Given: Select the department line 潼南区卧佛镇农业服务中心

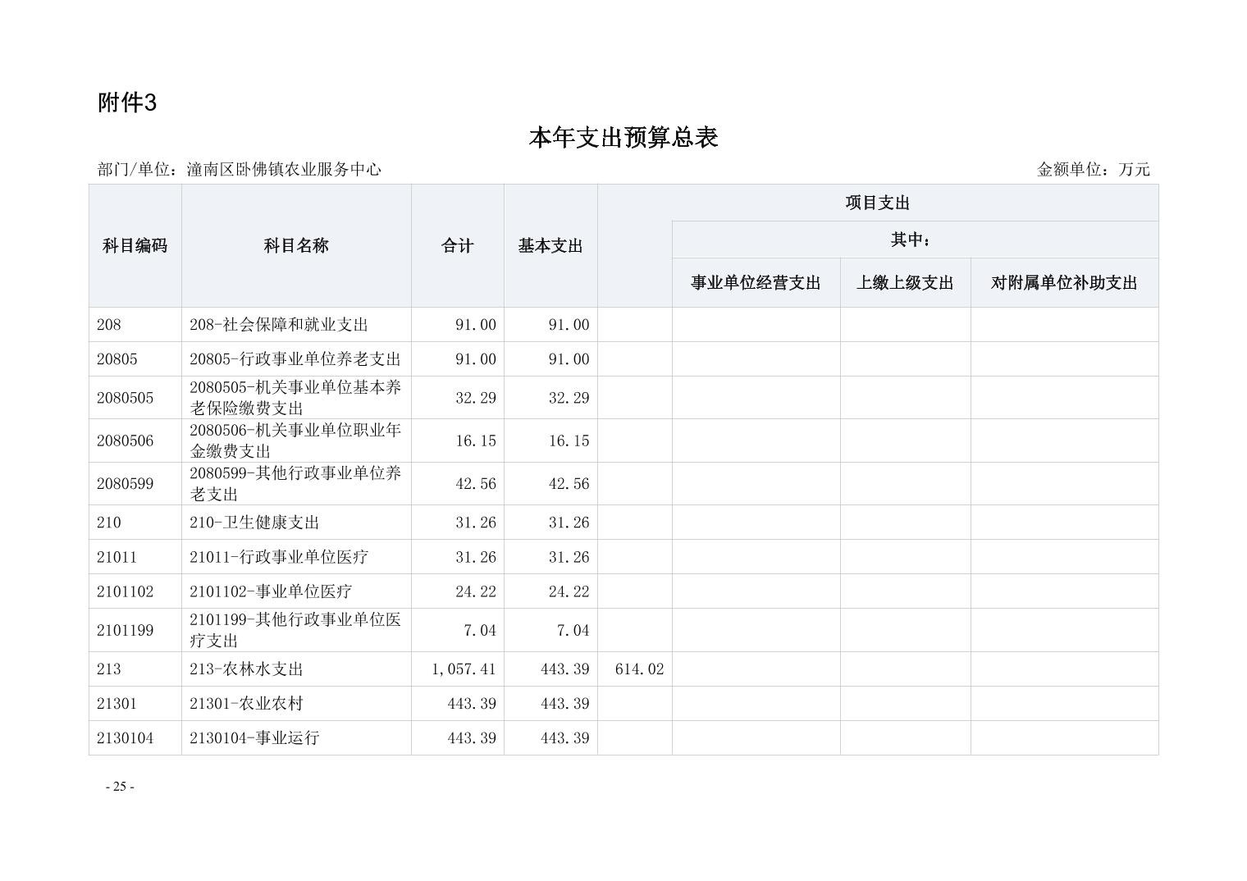Looking at the screenshot, I should pos(284,169).
